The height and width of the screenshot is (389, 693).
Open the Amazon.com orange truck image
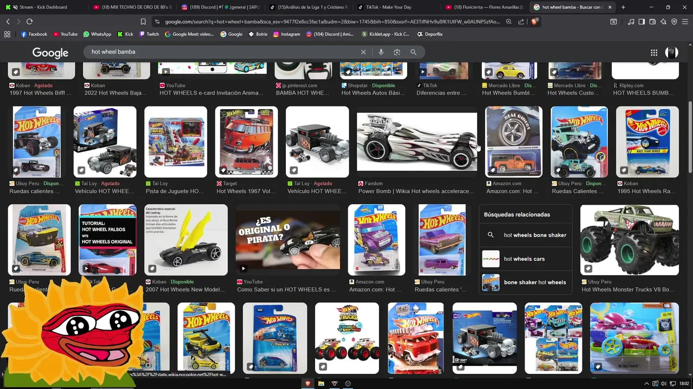pos(514,142)
